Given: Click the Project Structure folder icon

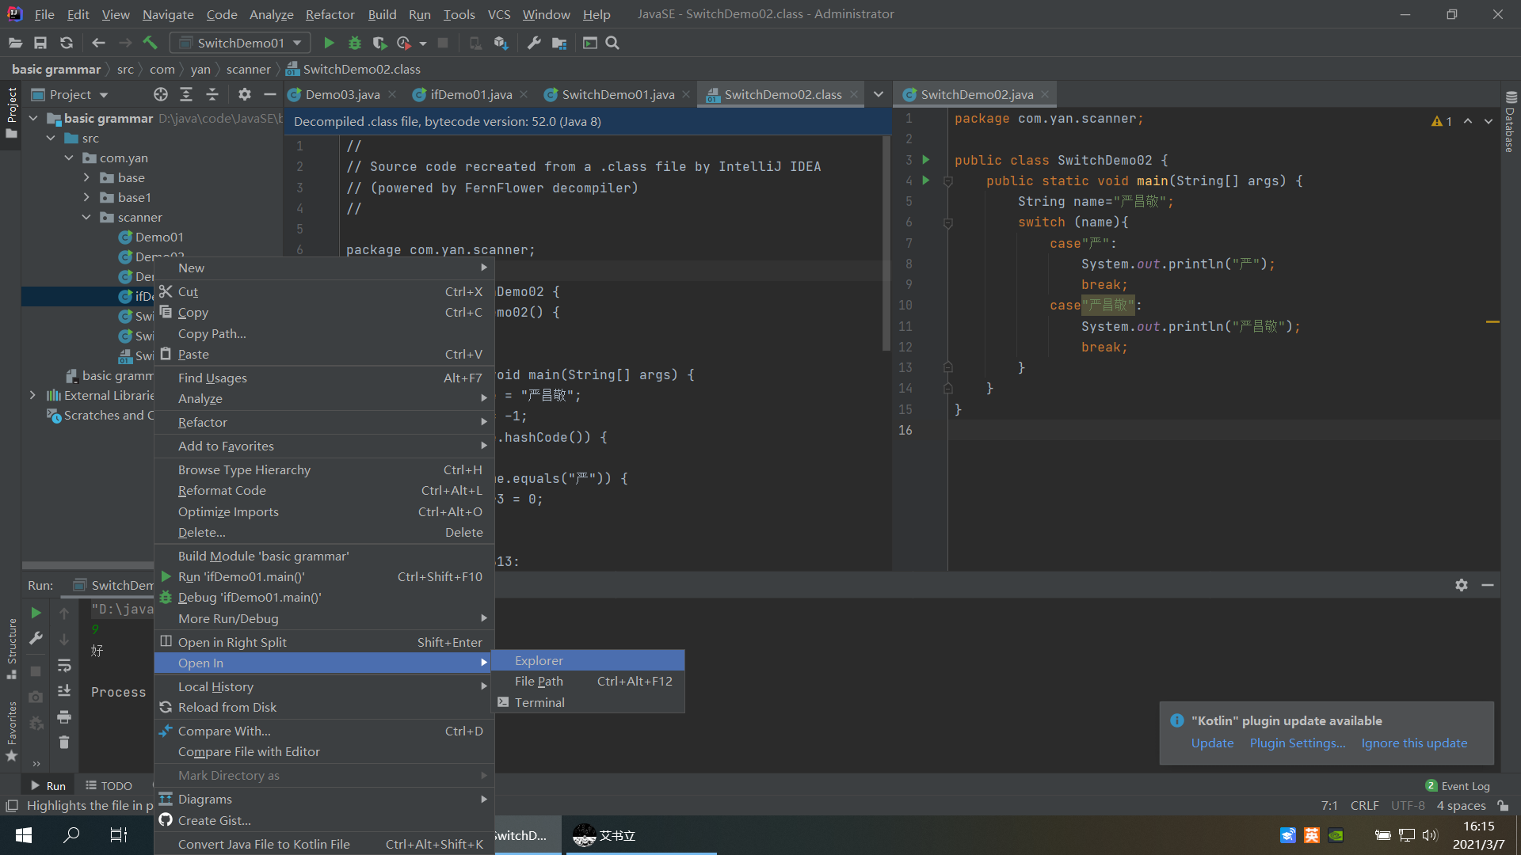Looking at the screenshot, I should tap(559, 43).
